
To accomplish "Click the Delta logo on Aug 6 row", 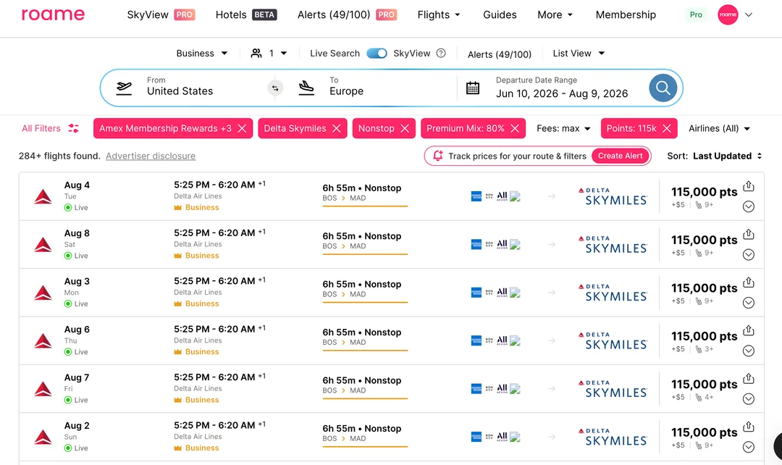I will tap(43, 340).
